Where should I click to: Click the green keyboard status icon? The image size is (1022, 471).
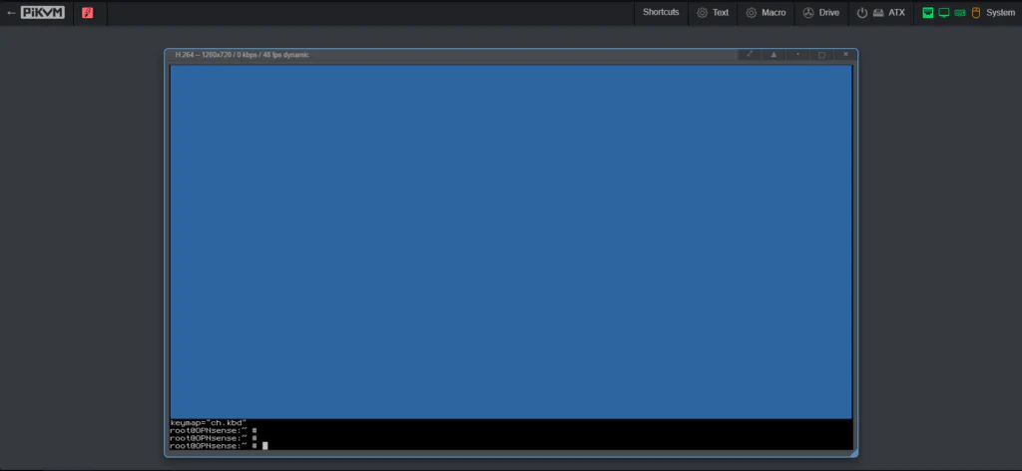[x=960, y=13]
